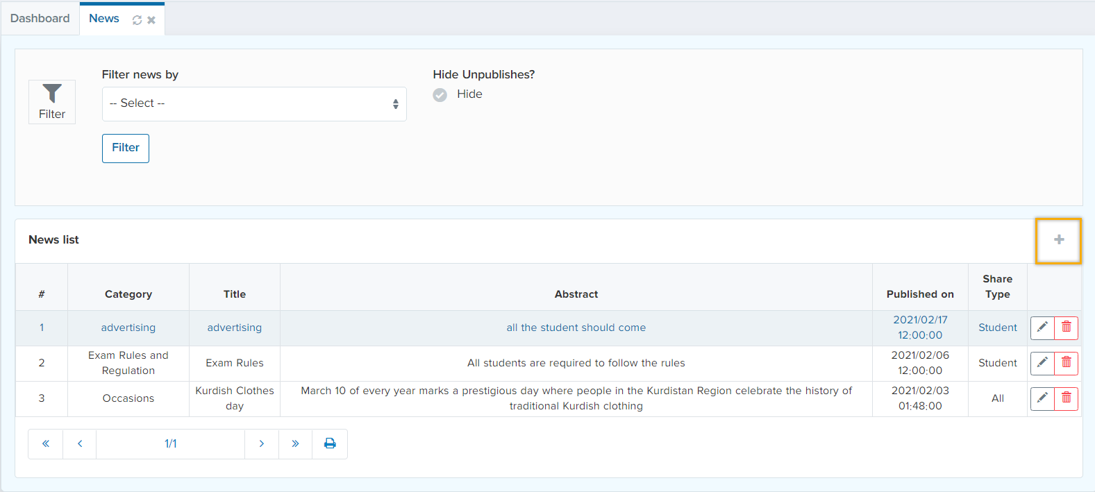Go to the next page
1095x492 pixels.
(x=262, y=444)
